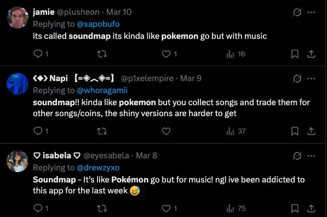Open Napi's blue profile picture
Image resolution: width=327 pixels, height=217 pixels.
tap(18, 84)
